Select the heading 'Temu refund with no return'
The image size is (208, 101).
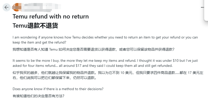click(x=51, y=16)
